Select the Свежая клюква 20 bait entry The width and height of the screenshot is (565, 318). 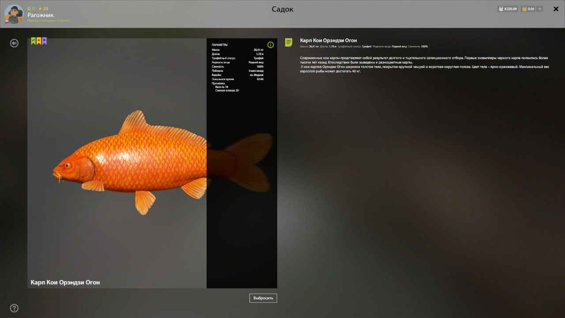pos(227,91)
